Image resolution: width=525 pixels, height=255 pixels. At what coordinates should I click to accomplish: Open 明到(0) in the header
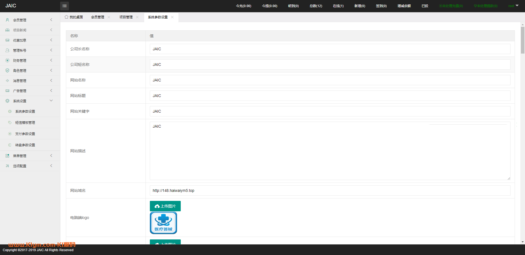tap(293, 6)
